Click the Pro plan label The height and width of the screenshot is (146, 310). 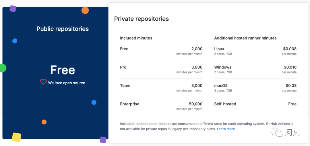point(123,67)
